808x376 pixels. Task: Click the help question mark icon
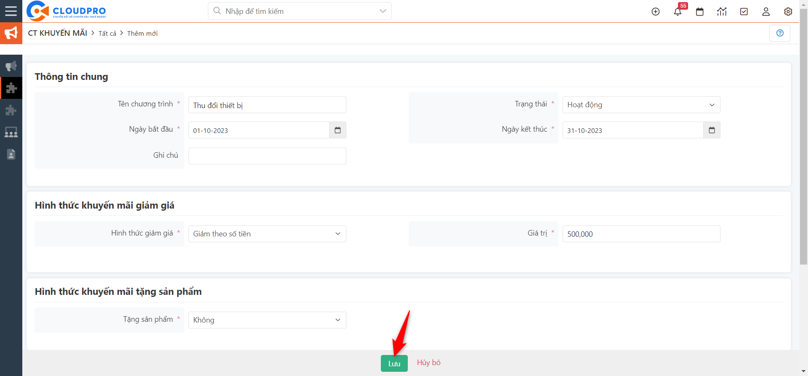pyautogui.click(x=780, y=33)
